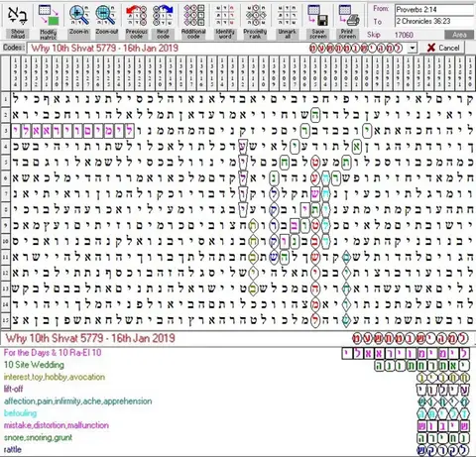Click Hebrew letters beside befouling term
Viewport: 476px width, 457px height.
[443, 413]
